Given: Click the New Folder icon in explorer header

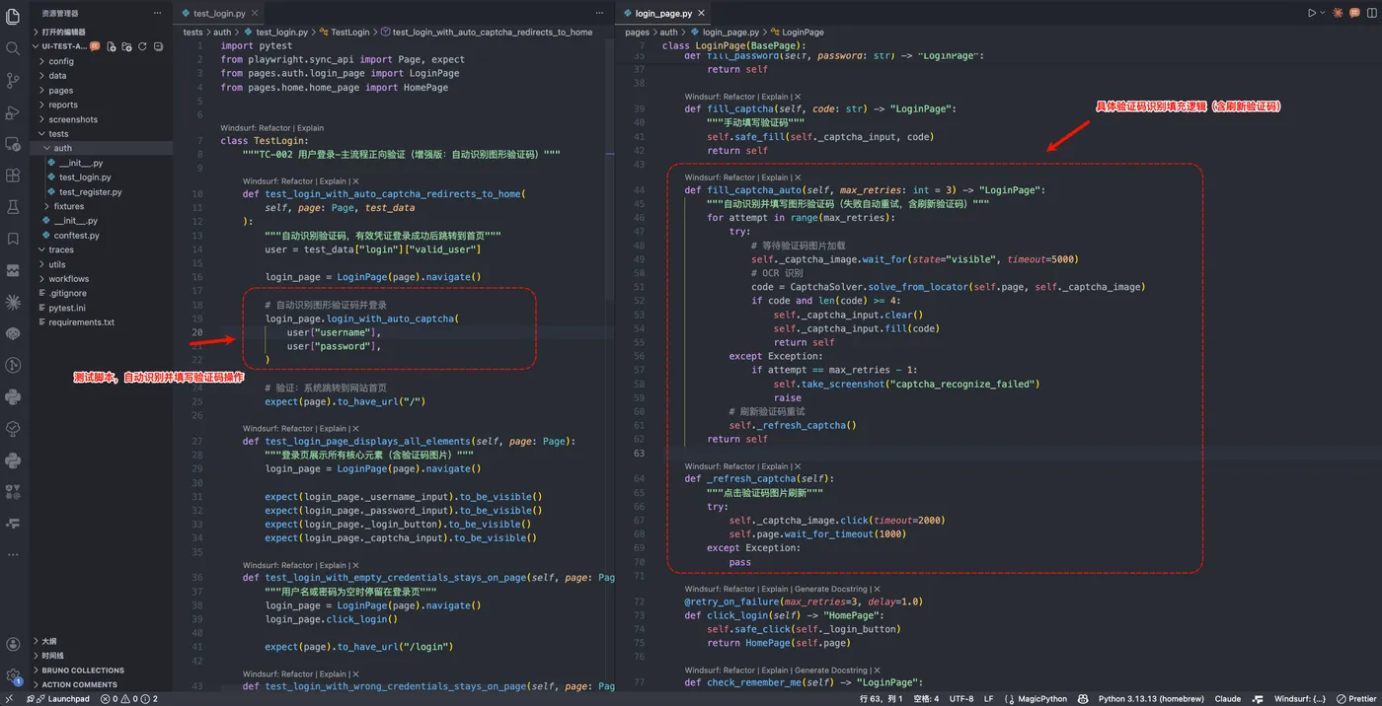Looking at the screenshot, I should 127,46.
